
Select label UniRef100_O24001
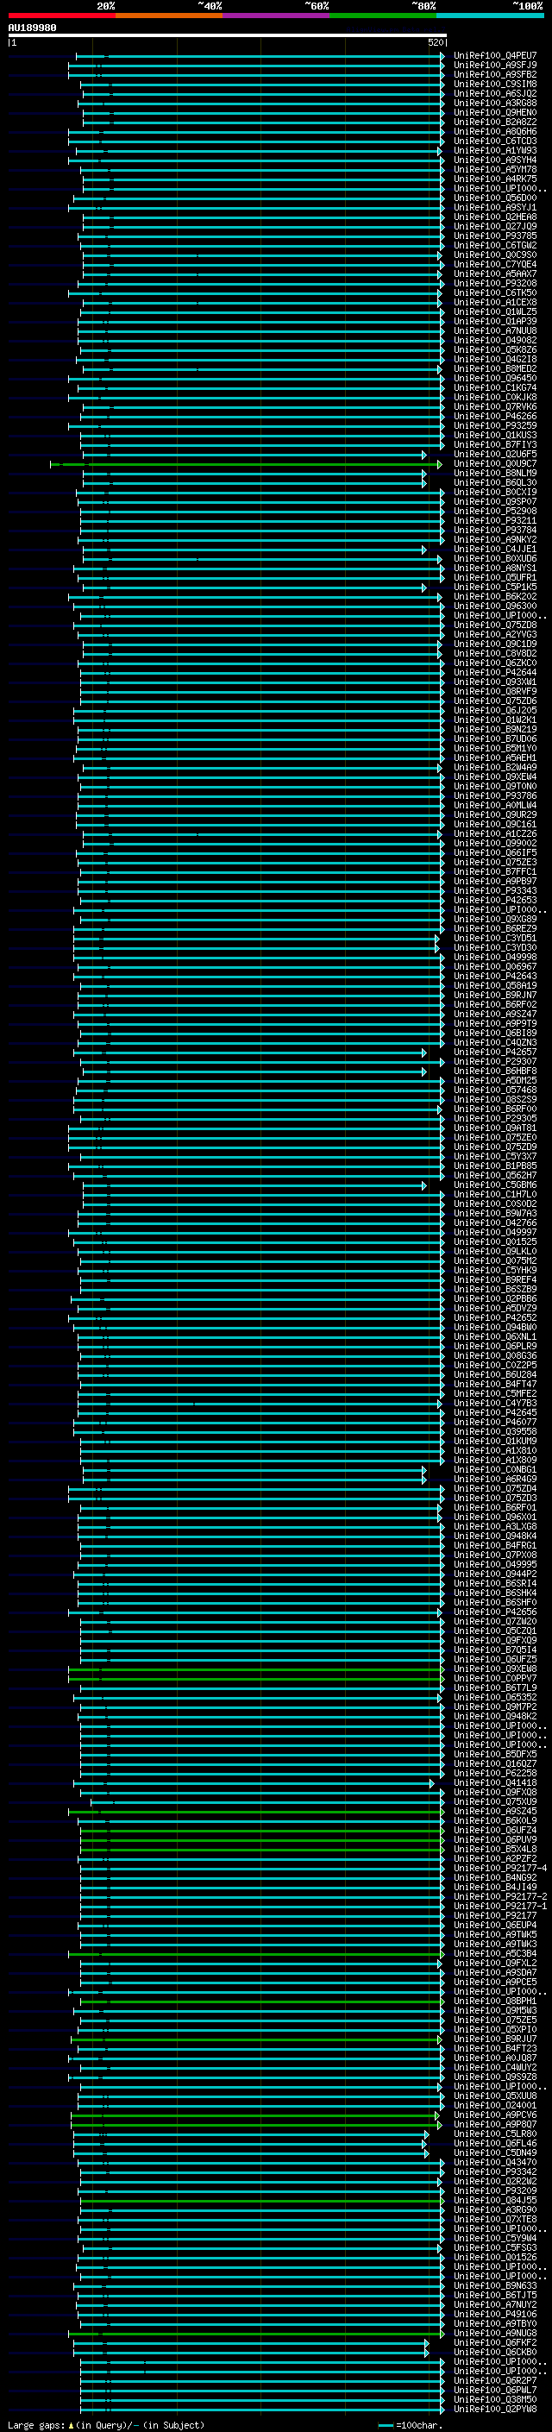(x=495, y=2104)
